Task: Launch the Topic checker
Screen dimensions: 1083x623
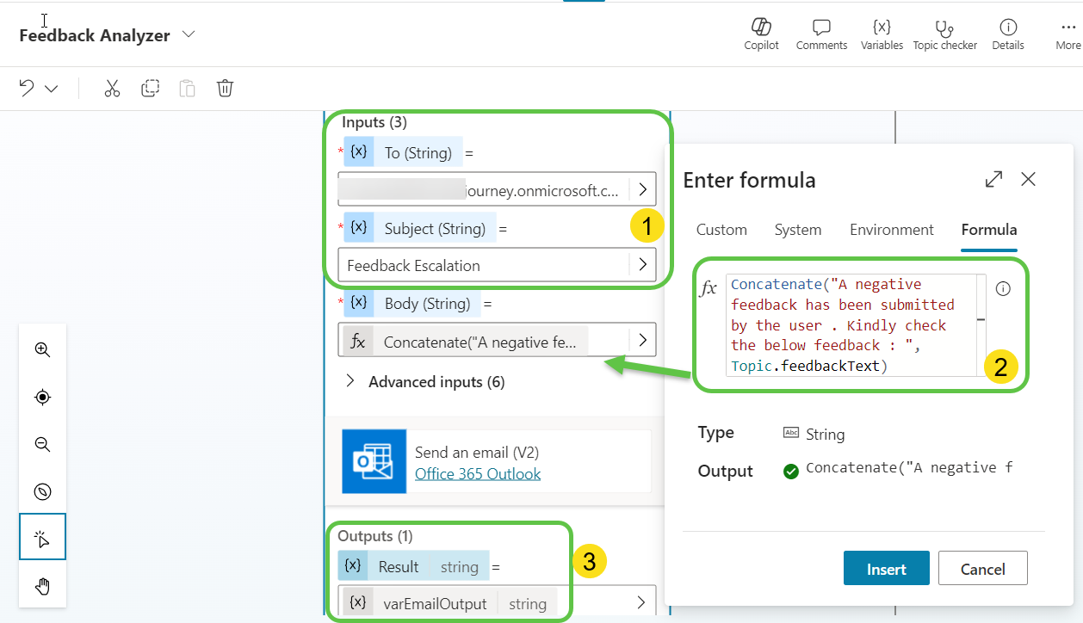Action: (944, 34)
